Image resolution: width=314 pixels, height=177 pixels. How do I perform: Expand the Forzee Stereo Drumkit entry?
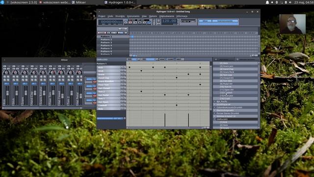tap(215, 113)
